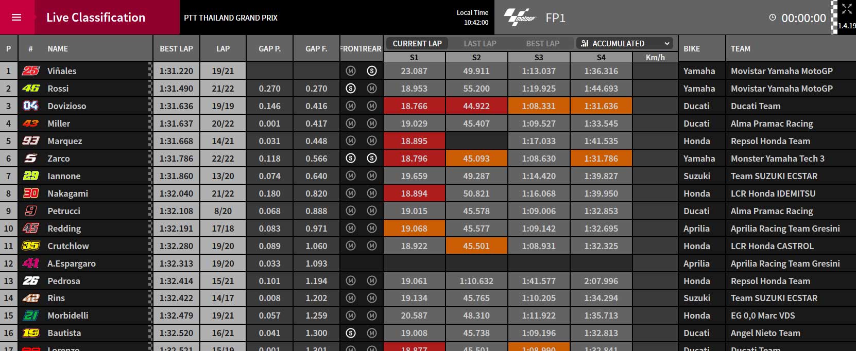Click Rins number 42 badge

point(31,298)
